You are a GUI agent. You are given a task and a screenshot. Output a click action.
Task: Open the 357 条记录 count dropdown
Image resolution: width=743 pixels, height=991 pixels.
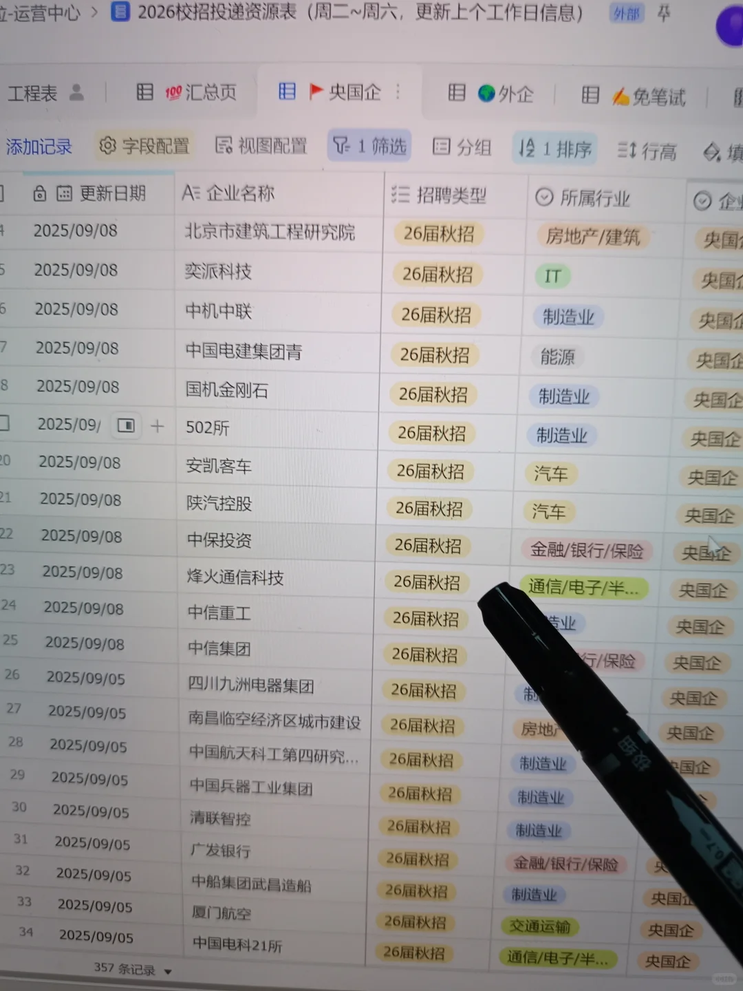click(x=133, y=970)
